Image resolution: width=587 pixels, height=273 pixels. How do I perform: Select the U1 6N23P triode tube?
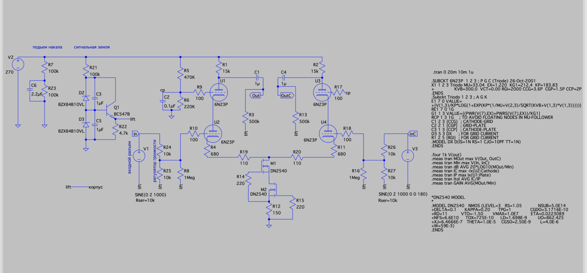coord(219,92)
